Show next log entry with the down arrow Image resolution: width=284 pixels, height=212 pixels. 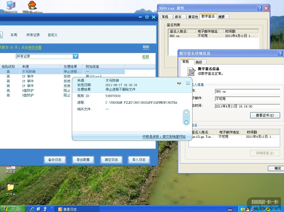pos(186,122)
